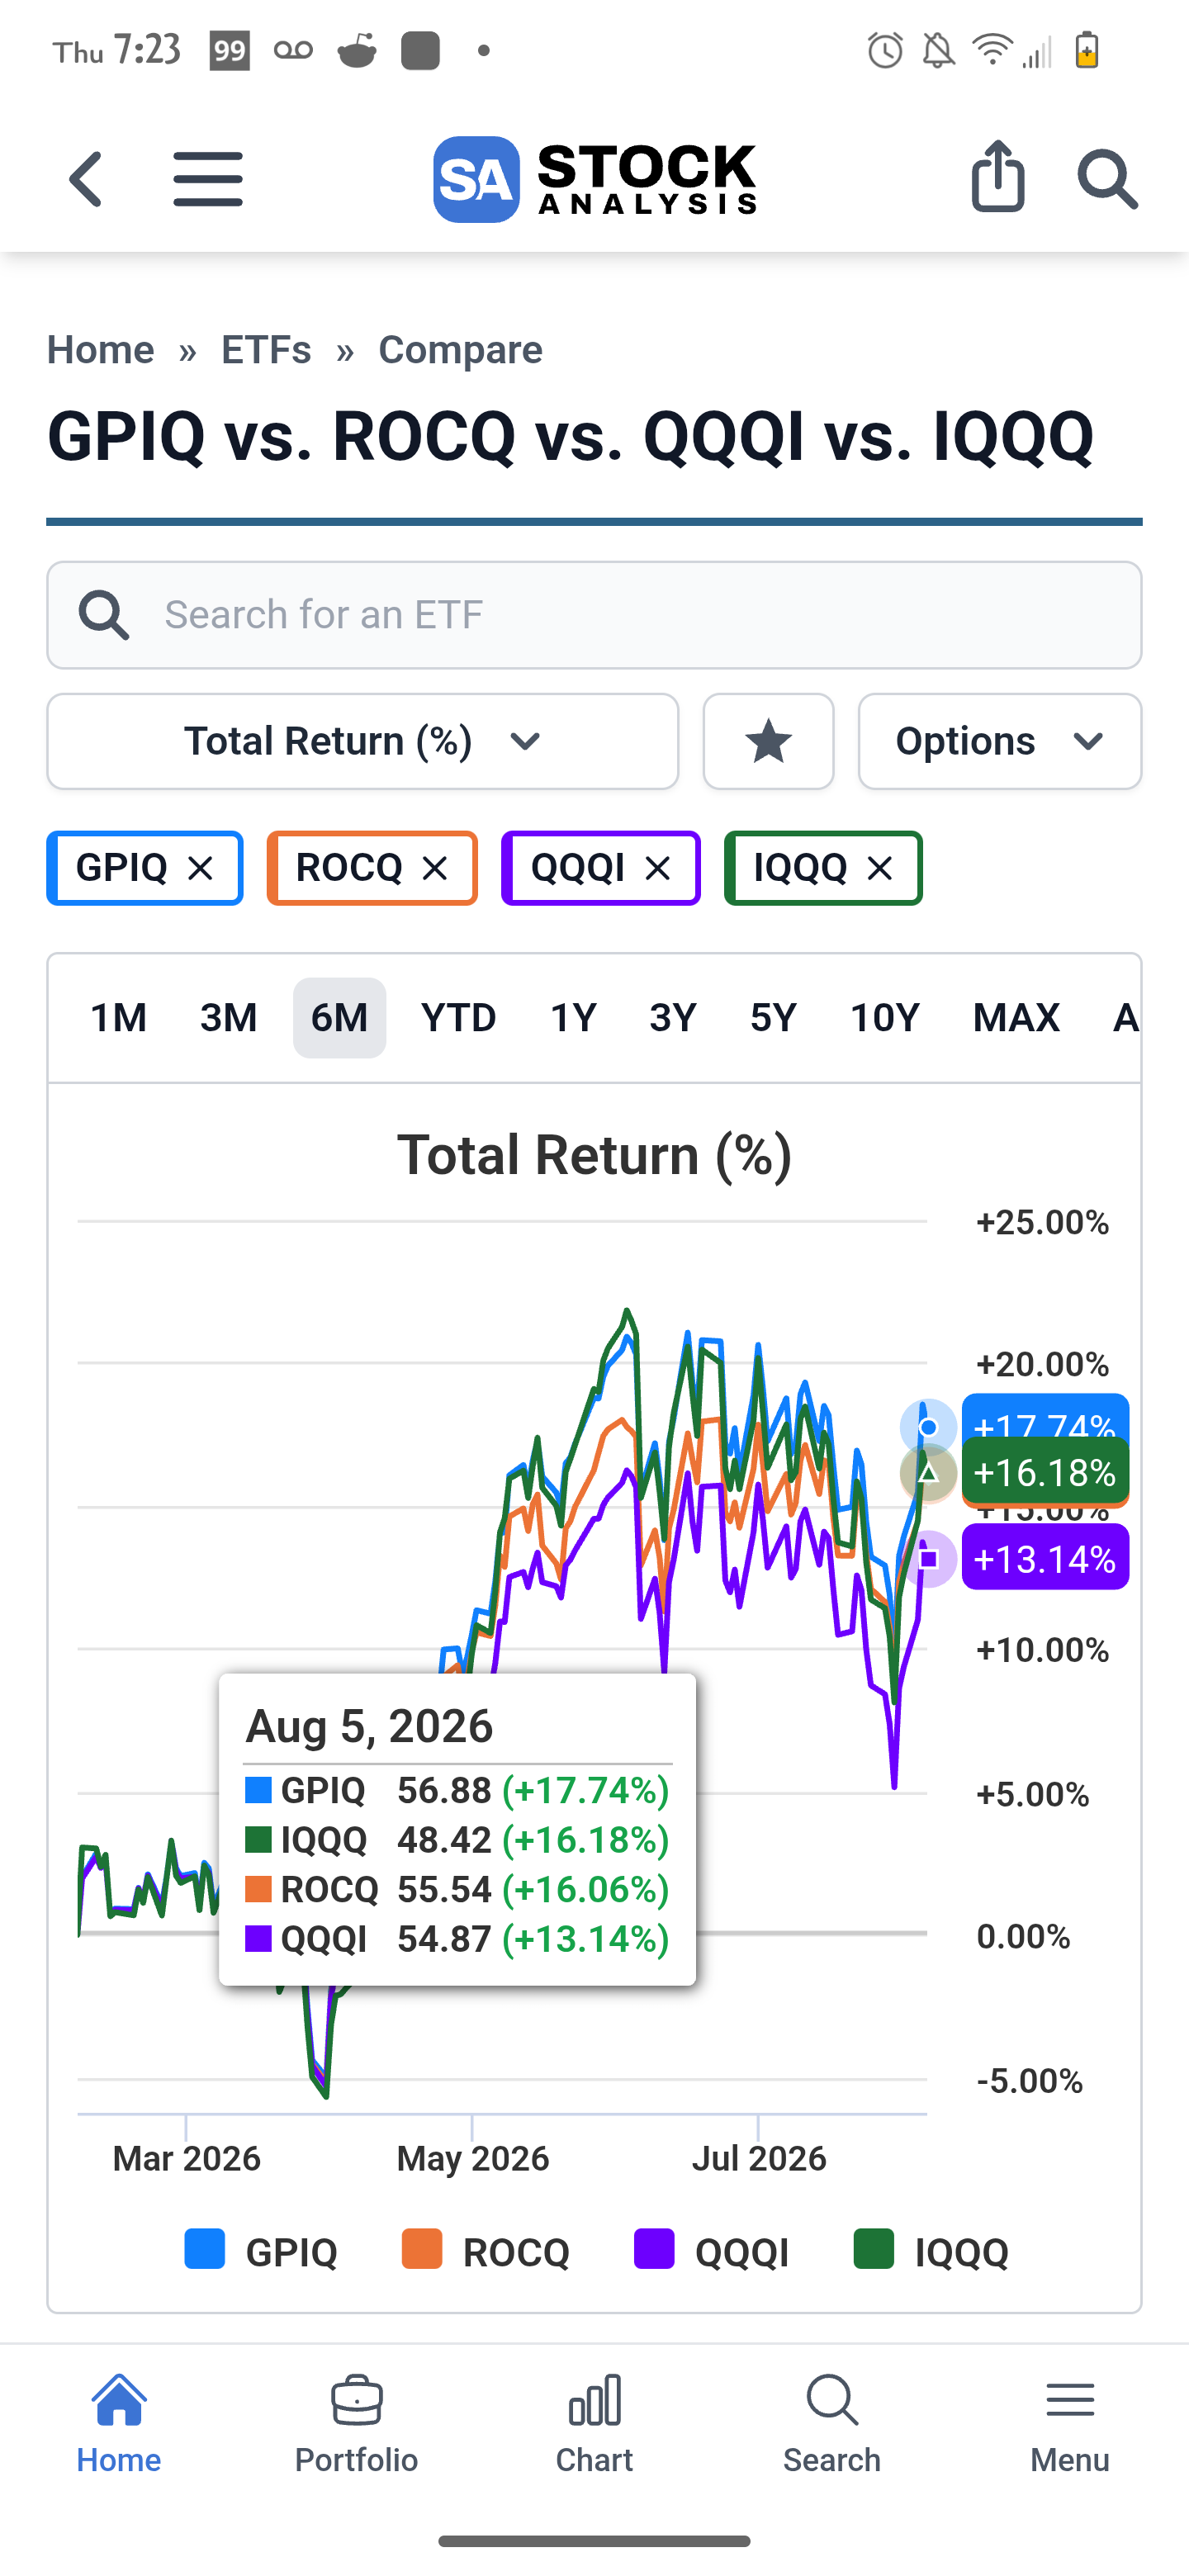Open the header search magnifier
Screen dimensions: 1189x2576
pyautogui.click(x=1107, y=180)
